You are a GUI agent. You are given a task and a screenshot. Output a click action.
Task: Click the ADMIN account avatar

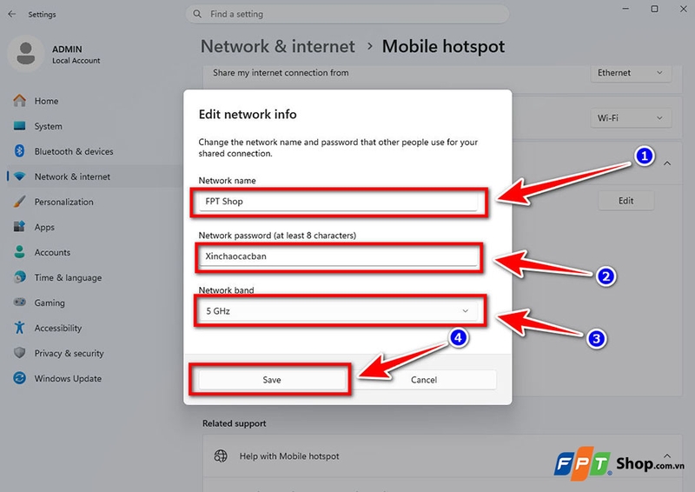26,54
